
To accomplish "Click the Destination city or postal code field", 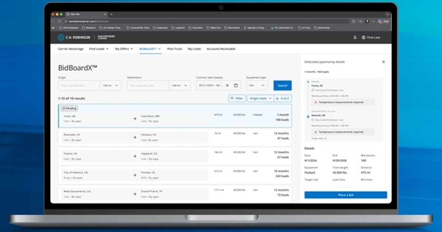I will (x=148, y=85).
